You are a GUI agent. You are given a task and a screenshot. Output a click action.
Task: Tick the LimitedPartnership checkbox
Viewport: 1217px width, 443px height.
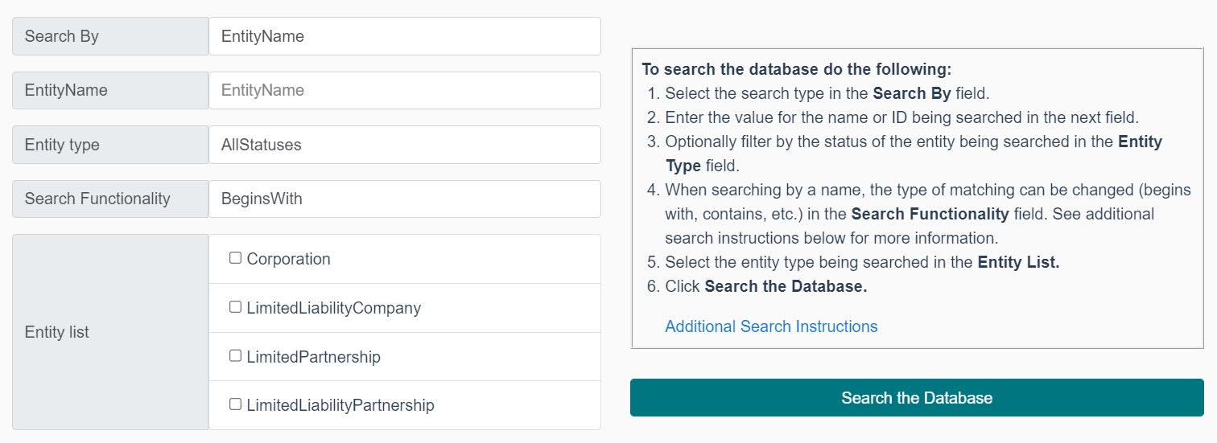[235, 355]
